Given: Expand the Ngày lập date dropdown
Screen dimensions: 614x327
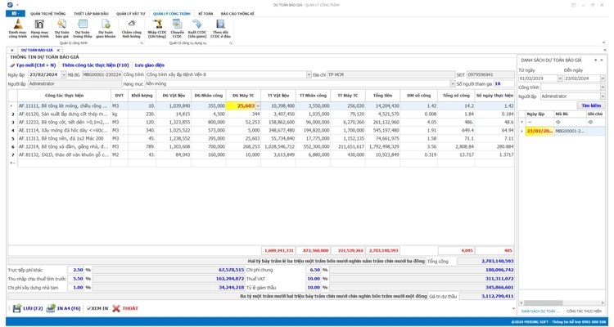Looking at the screenshot, I should click(63, 75).
